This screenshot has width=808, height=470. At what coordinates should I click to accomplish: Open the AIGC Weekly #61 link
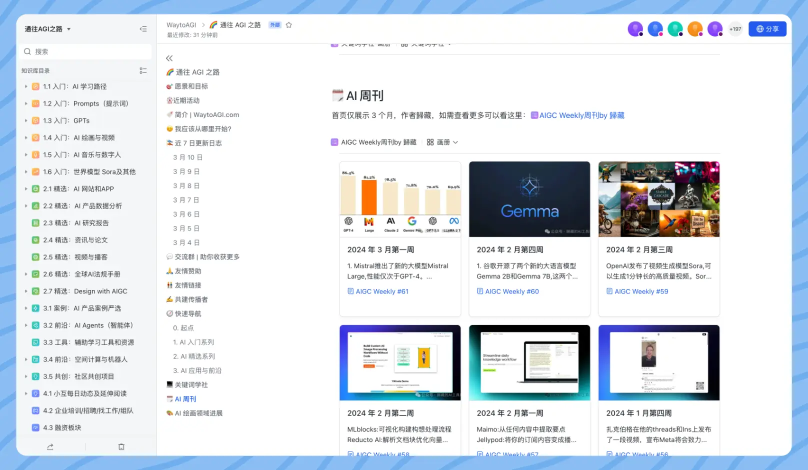click(381, 291)
